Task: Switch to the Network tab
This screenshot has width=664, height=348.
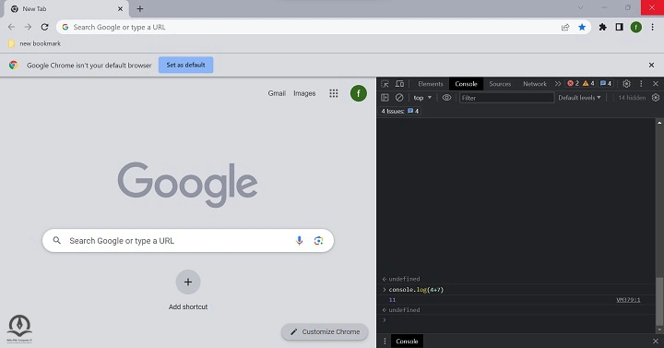Action: pyautogui.click(x=535, y=84)
